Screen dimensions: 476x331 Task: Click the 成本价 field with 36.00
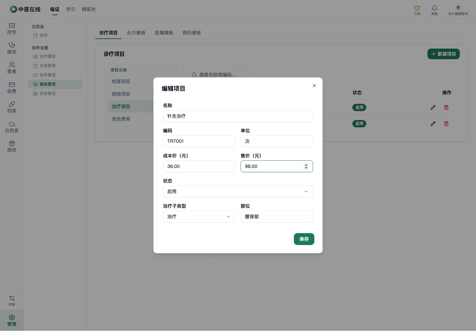(x=199, y=166)
